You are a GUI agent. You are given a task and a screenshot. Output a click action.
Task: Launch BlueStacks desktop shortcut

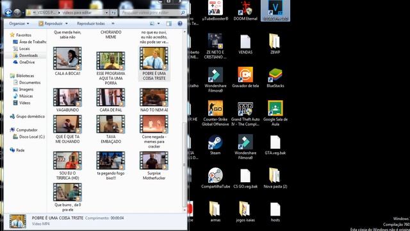coord(275,78)
